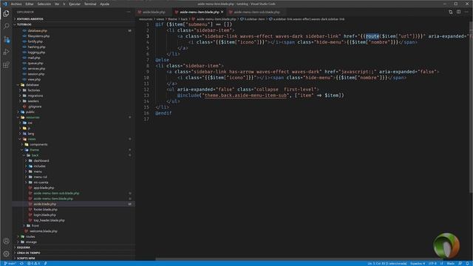Screen dimensions: 473x266
Task: Expand the seeders folder
Action: (x=33, y=101)
